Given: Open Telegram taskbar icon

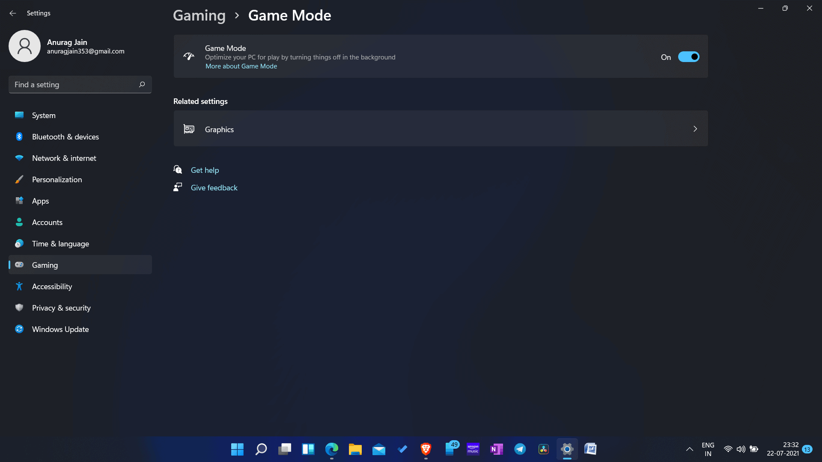Looking at the screenshot, I should click(519, 449).
